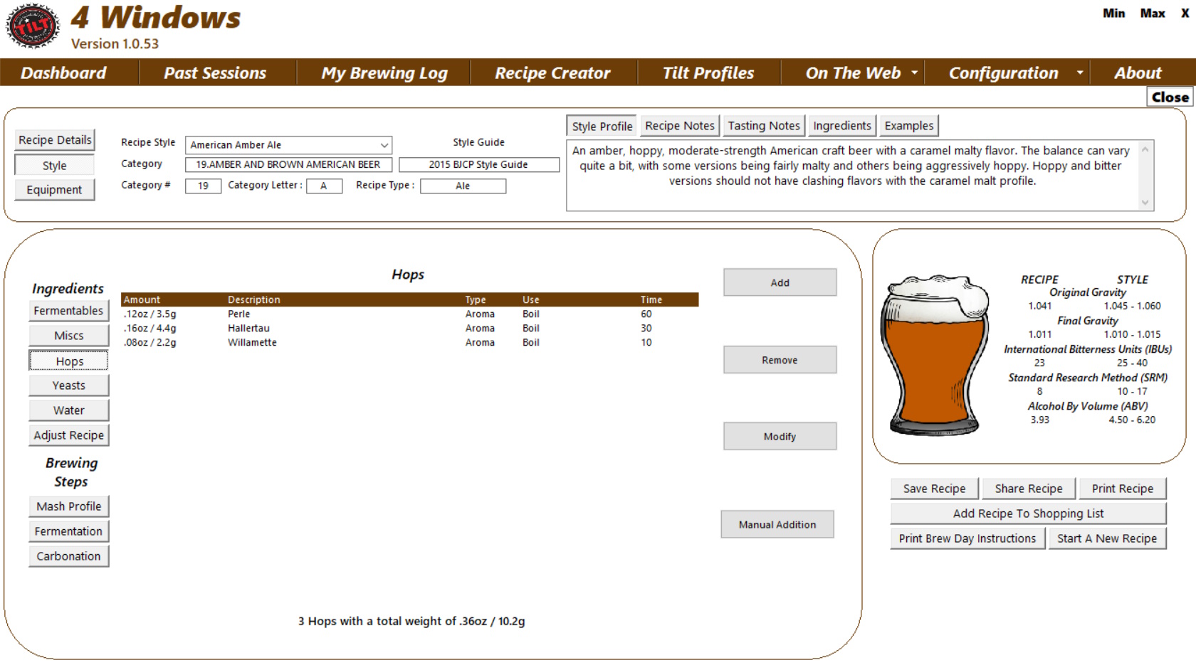Select Recipe Creator menu item
The height and width of the screenshot is (665, 1196).
point(552,73)
